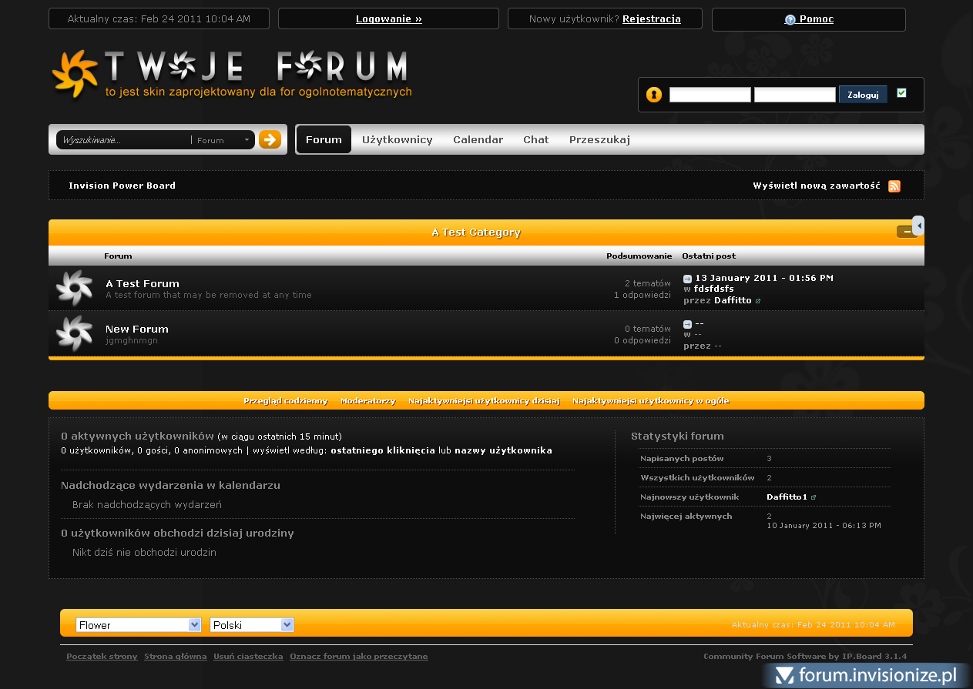Open the Użytkownicy tab
Image resolution: width=973 pixels, height=689 pixels.
click(398, 139)
